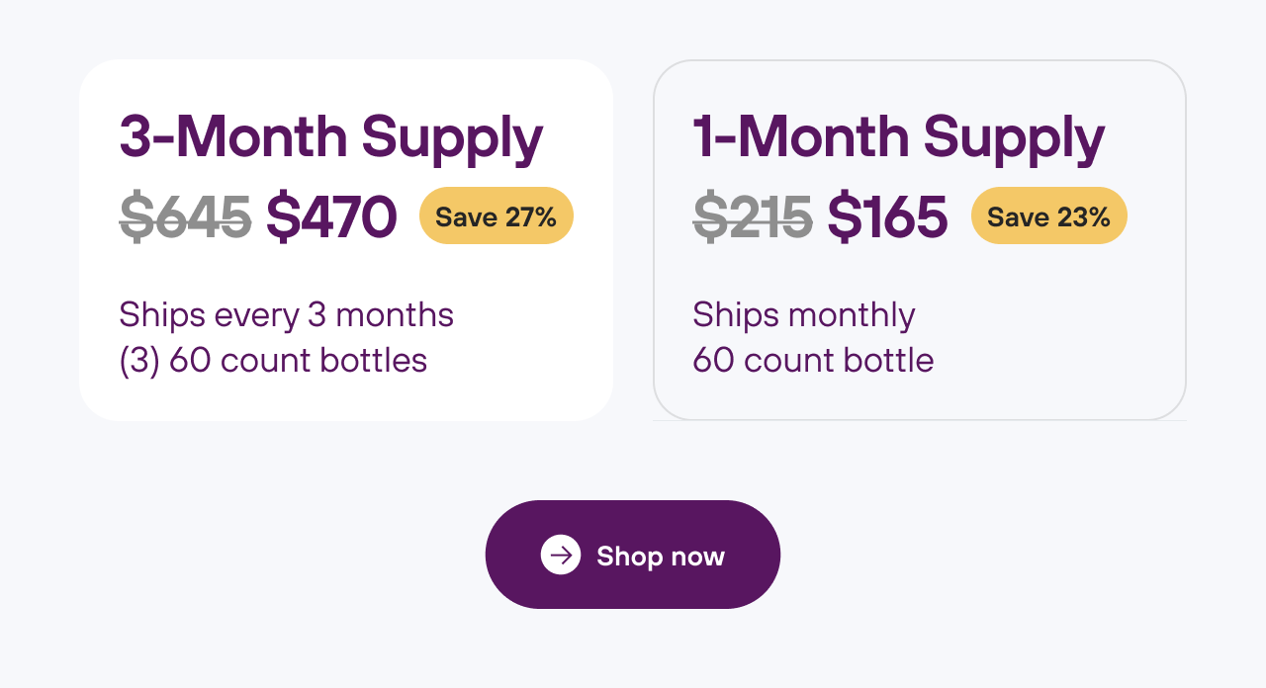Screen dimensions: 1266x688
Task: Click the $470 discounted price
Action: (x=331, y=217)
